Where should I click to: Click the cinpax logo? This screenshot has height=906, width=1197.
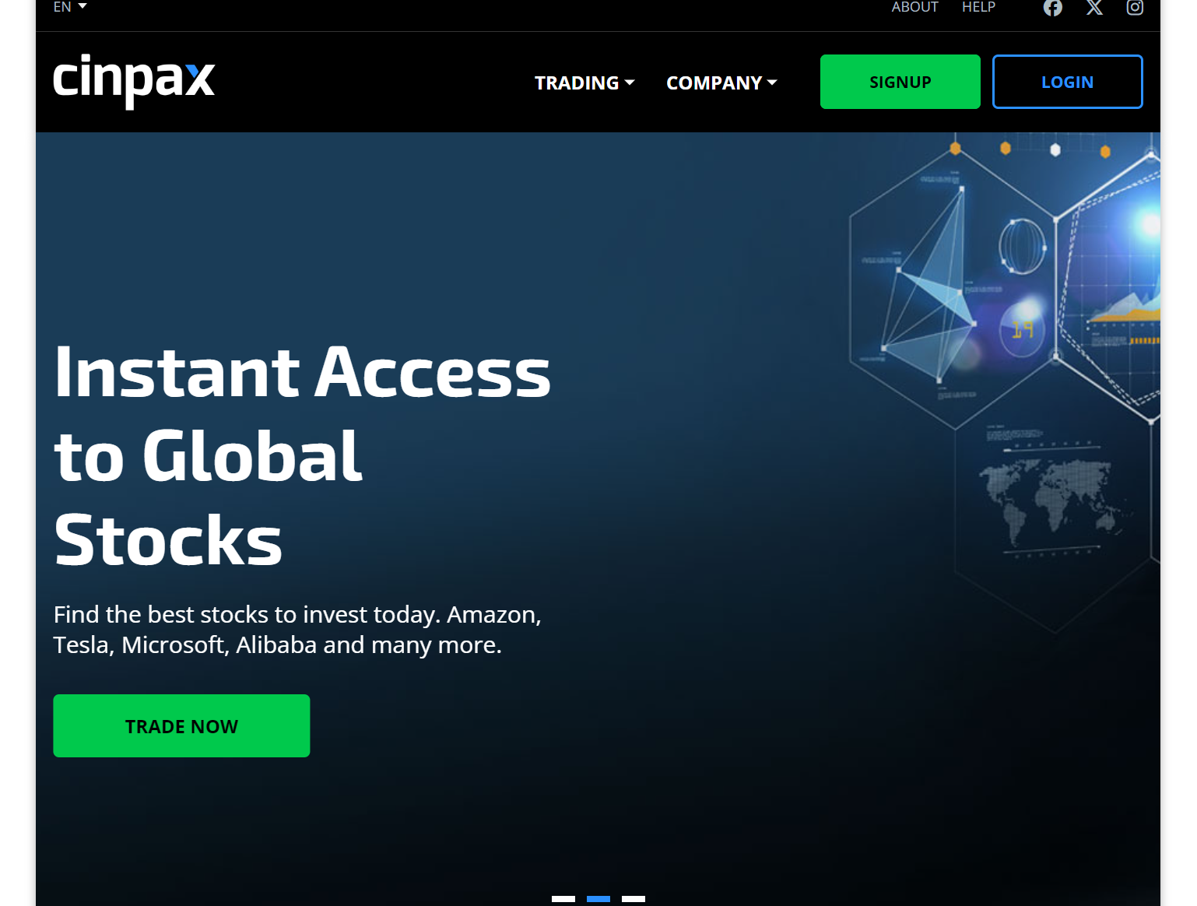point(134,81)
